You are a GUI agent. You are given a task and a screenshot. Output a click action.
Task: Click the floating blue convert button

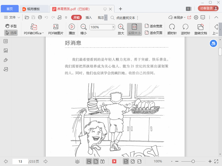coord(213,44)
